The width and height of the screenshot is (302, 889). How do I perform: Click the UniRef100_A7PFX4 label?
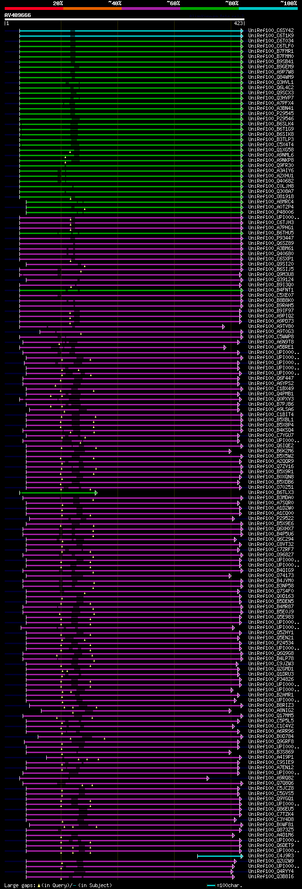[271, 103]
